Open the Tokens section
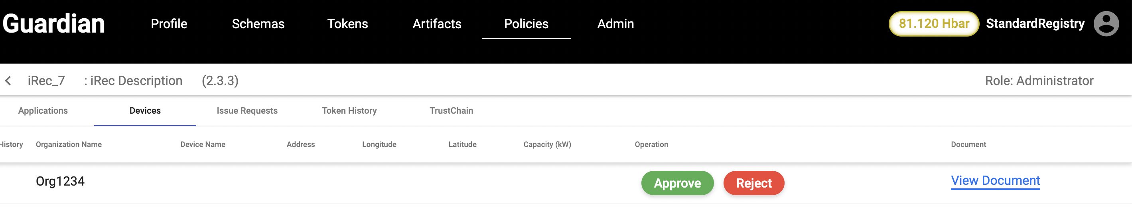Viewport: 1132px width, 213px height. tap(347, 24)
